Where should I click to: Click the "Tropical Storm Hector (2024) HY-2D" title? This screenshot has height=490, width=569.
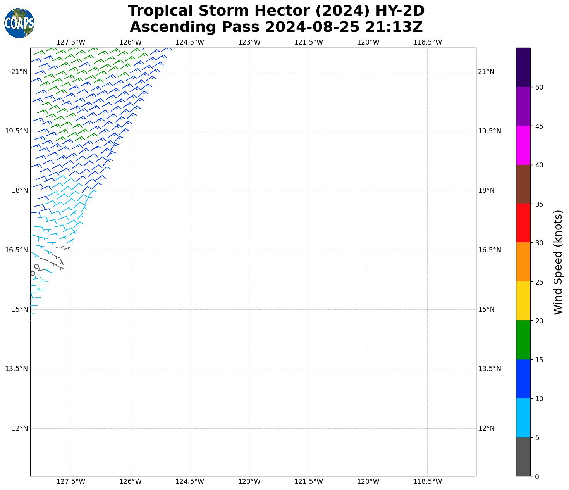click(276, 11)
